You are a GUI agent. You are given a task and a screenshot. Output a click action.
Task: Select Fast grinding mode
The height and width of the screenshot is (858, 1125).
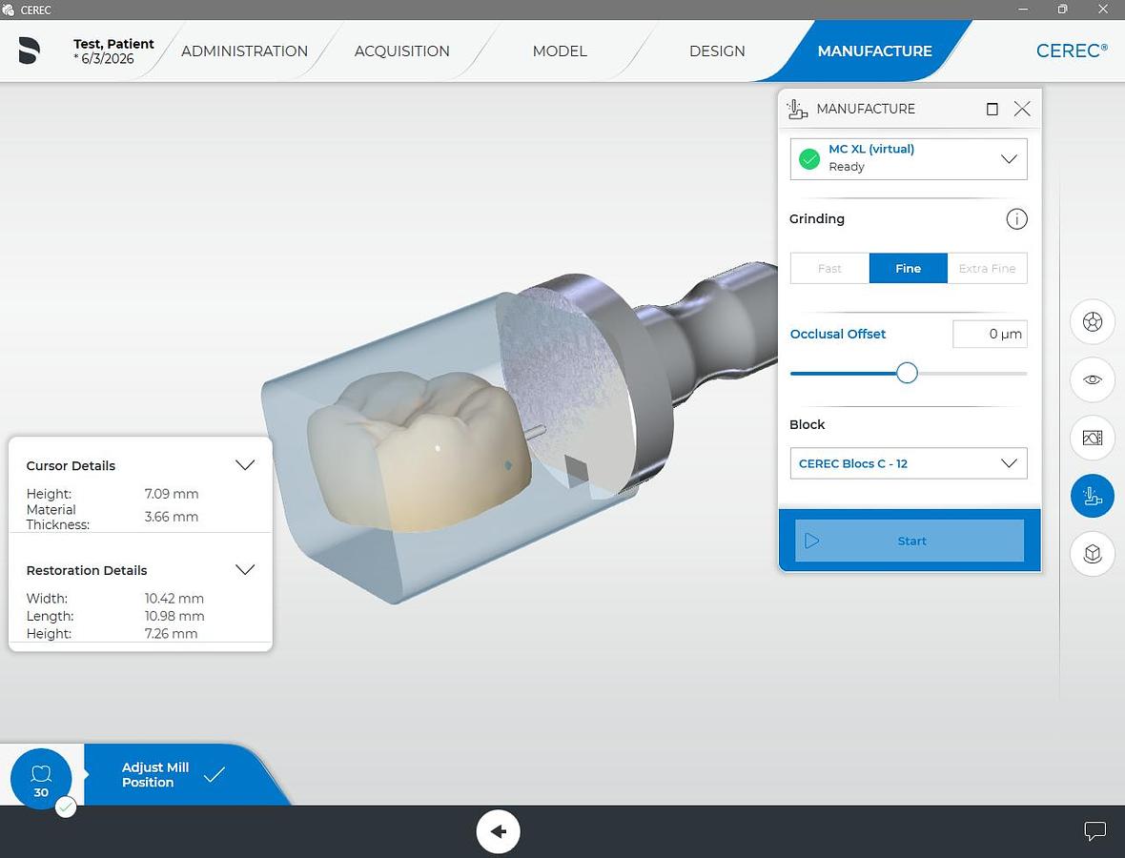point(829,268)
